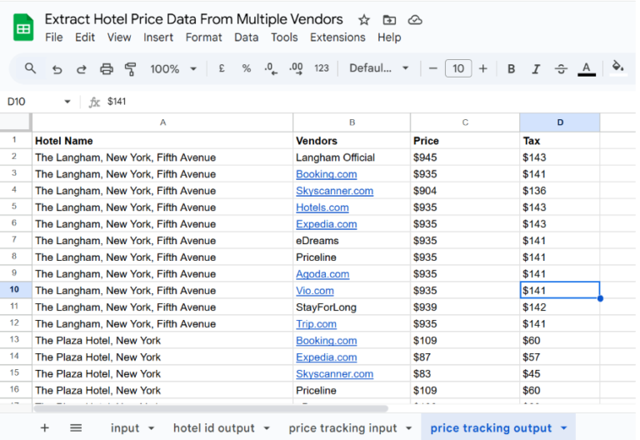Click the undo arrow icon
This screenshot has width=640, height=440.
click(57, 69)
